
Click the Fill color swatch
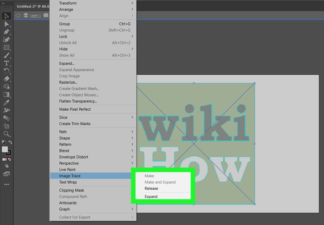pos(5,149)
